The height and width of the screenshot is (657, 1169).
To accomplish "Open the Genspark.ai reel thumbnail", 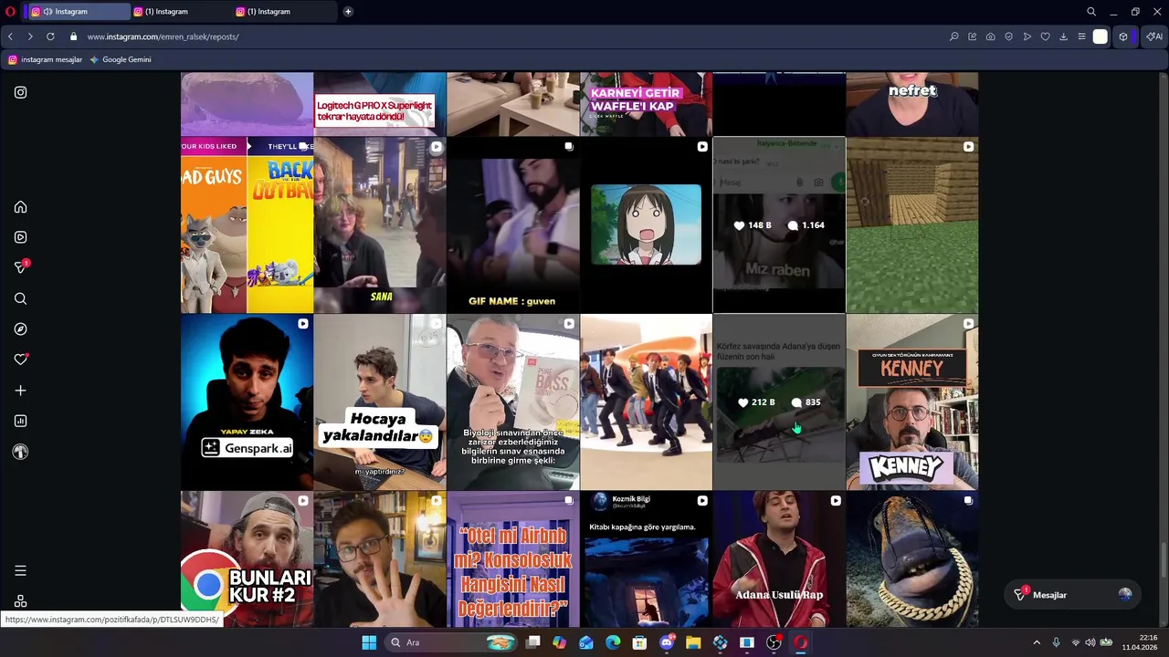I will coord(247,402).
